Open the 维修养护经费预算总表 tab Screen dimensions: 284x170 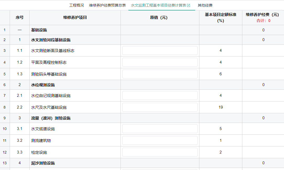[x=107, y=5]
